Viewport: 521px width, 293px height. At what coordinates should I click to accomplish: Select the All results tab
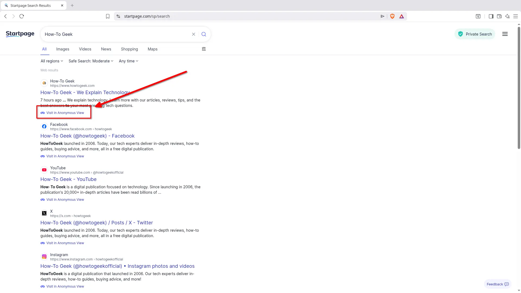[x=44, y=49]
